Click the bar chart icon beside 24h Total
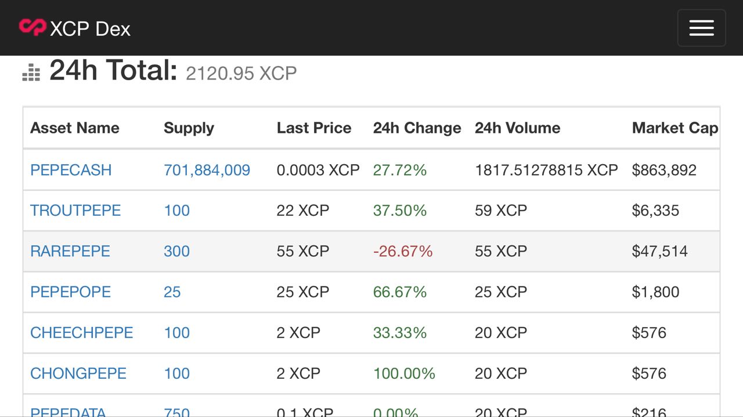 point(31,72)
